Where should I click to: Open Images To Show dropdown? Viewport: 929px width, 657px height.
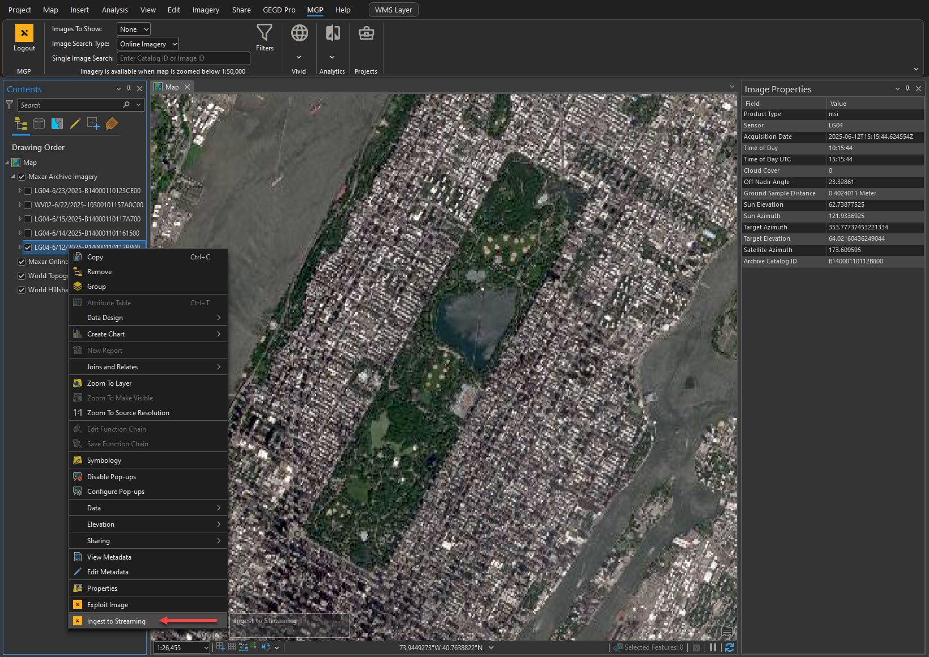tap(134, 29)
